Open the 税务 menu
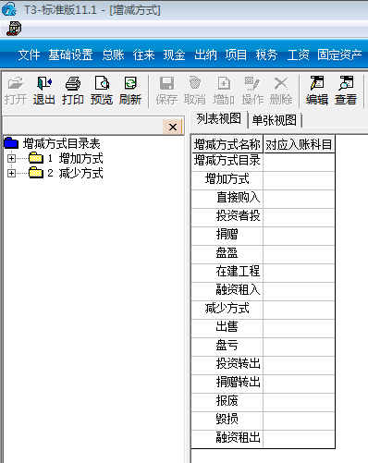This screenshot has height=463, width=368. click(266, 55)
